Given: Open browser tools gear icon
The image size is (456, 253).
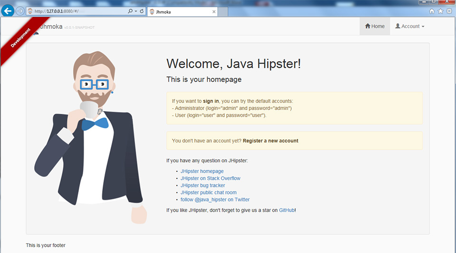Looking at the screenshot, I should (449, 11).
